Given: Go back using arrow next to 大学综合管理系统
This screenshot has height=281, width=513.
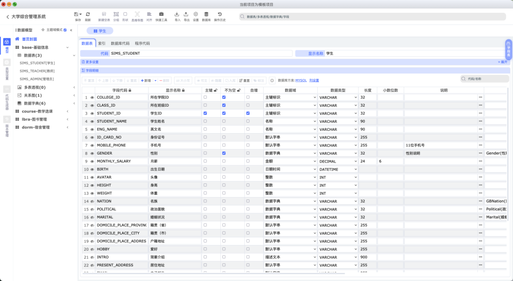Looking at the screenshot, I should (8, 17).
